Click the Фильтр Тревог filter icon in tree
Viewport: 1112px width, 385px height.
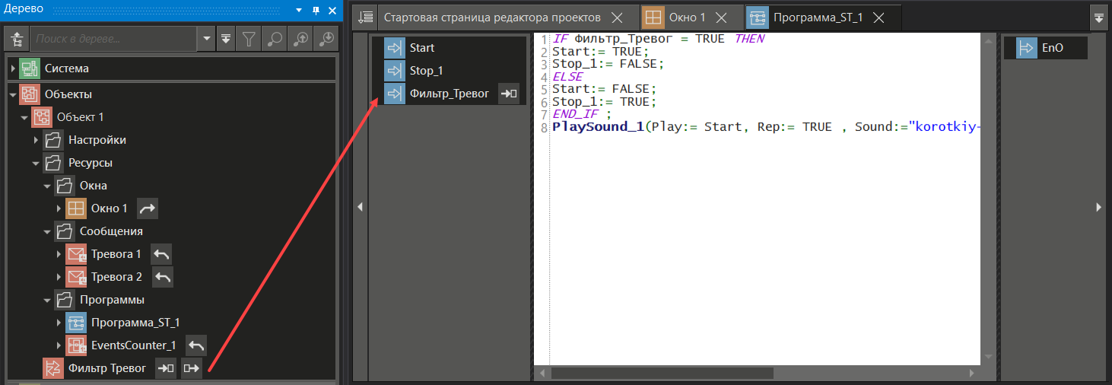tap(53, 368)
